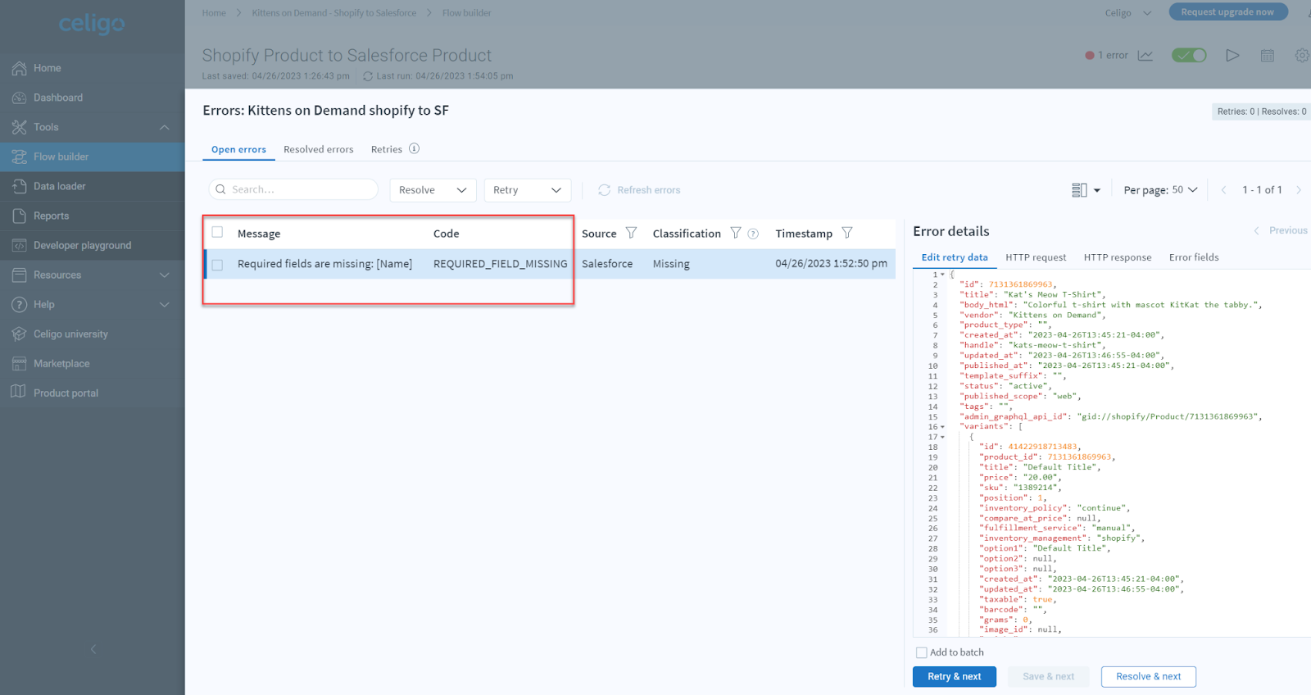Screen dimensions: 1311x695
Task: Click the Timestamp column filter icon
Action: pos(846,233)
